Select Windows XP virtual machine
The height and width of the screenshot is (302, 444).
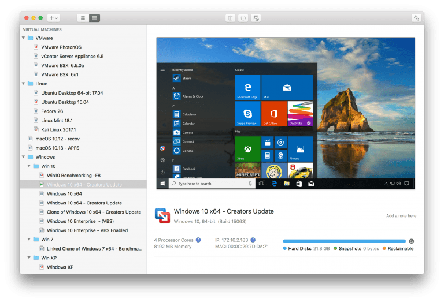[x=83, y=267]
